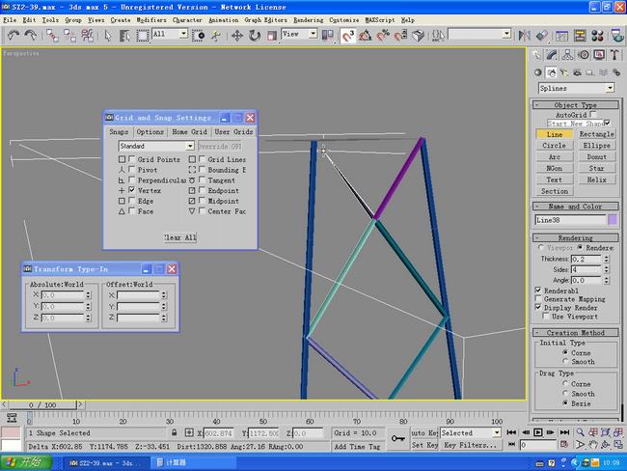Select the Lights category icon
Viewport: 627px width, 471px height.
[564, 72]
